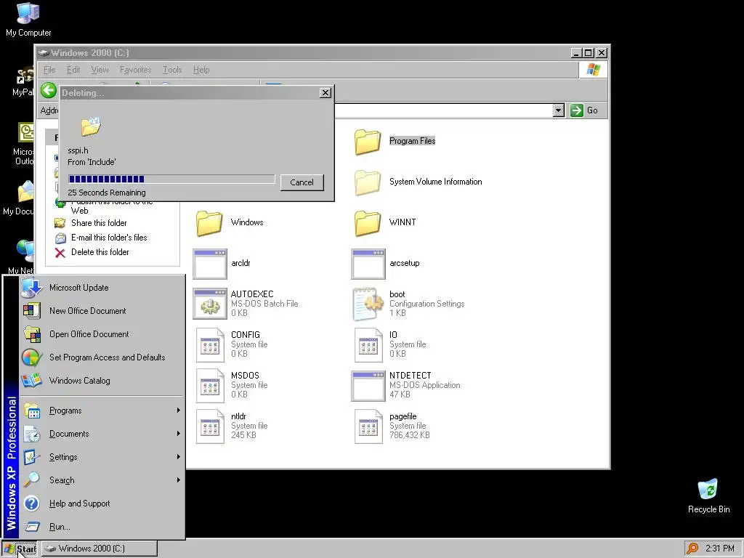Click E-mail this folder's files link
Screen dimensions: 744x558
tap(109, 238)
